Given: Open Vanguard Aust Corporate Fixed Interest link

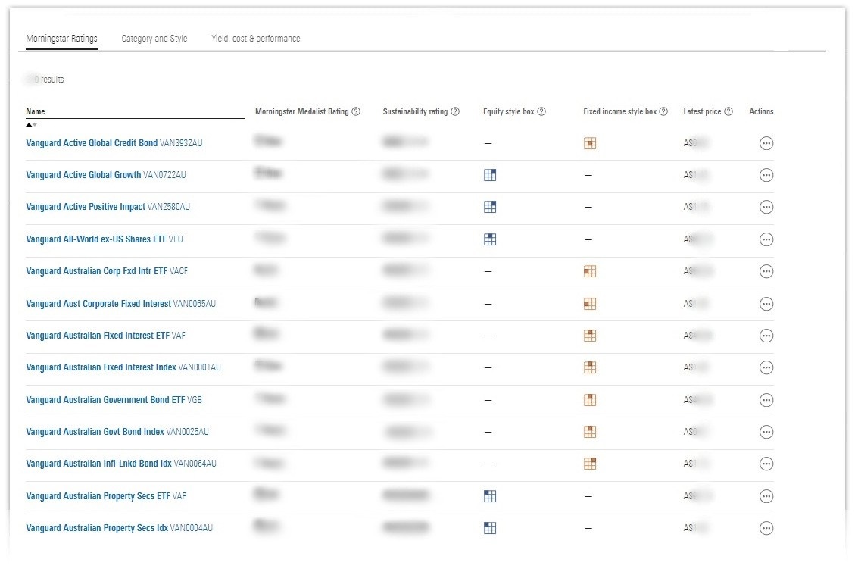Looking at the screenshot, I should tap(98, 304).
